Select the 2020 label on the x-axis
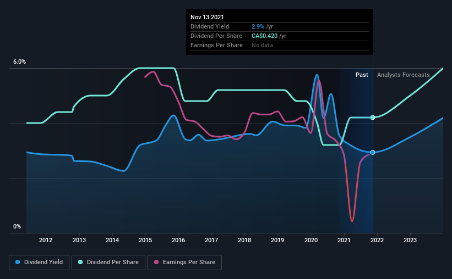 click(311, 240)
